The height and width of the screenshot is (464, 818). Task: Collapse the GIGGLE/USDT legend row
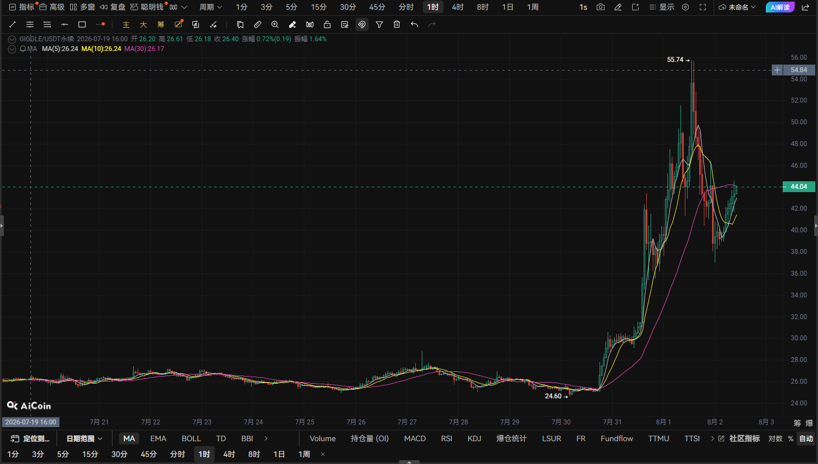(12, 39)
